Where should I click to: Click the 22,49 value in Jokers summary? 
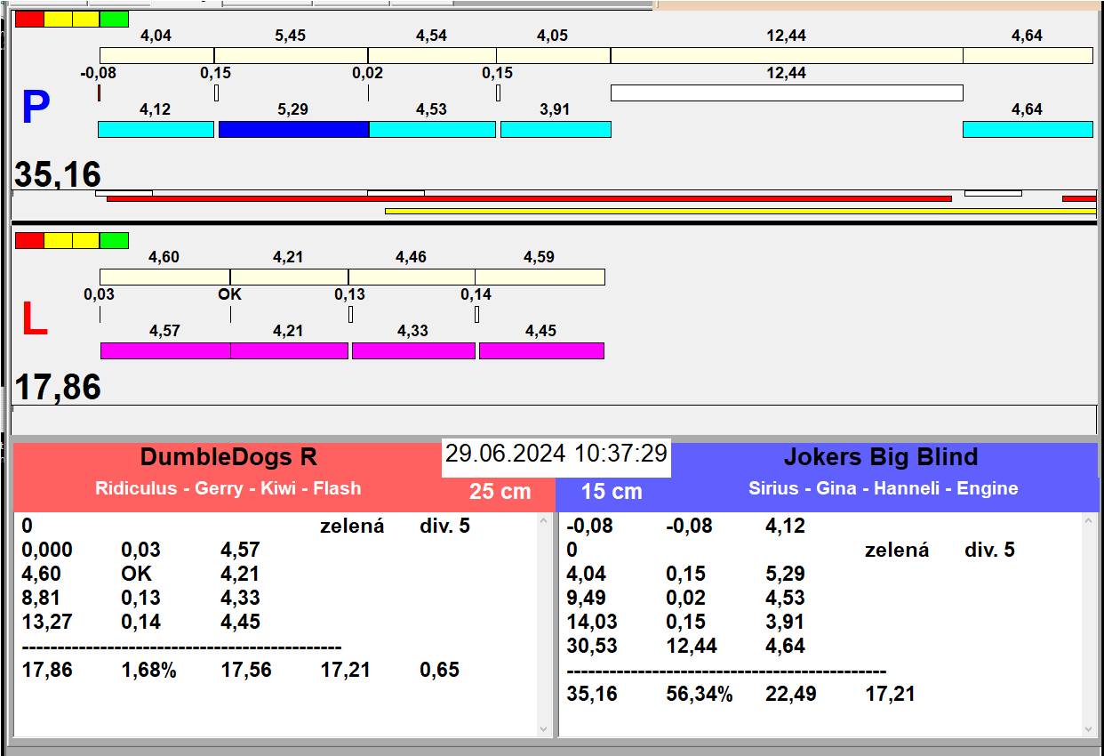point(791,694)
